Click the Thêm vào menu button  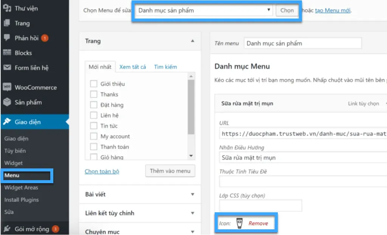point(170,171)
